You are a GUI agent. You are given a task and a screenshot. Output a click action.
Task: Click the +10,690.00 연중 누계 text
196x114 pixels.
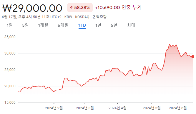(x=118, y=7)
